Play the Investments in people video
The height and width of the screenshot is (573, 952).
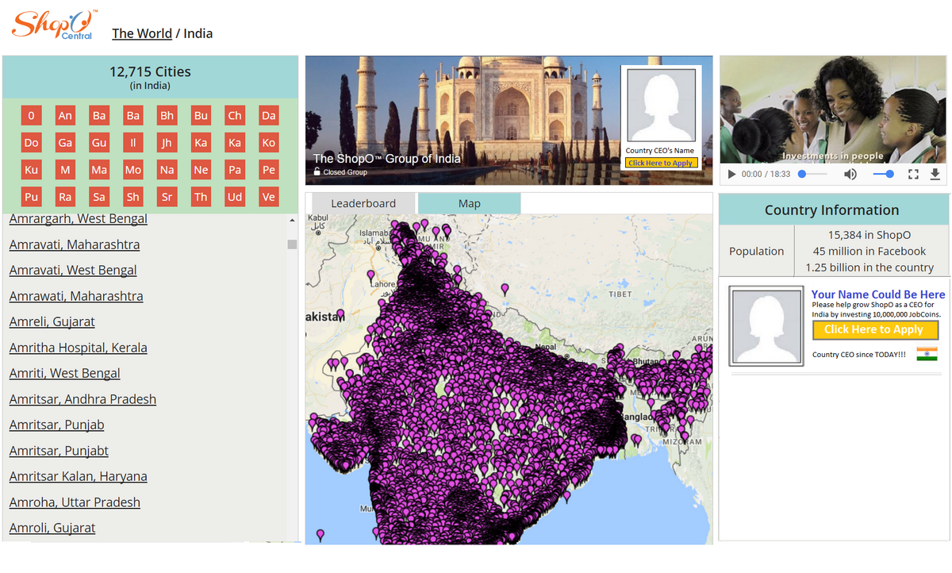coord(731,174)
